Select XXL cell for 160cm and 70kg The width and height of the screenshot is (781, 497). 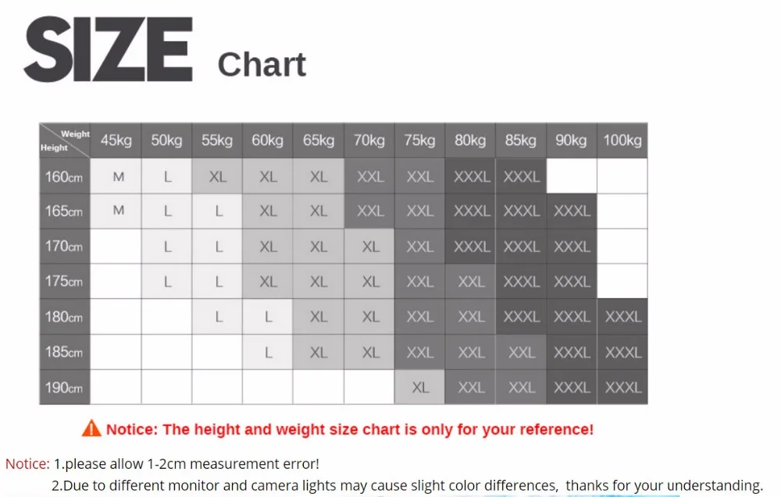pos(369,176)
